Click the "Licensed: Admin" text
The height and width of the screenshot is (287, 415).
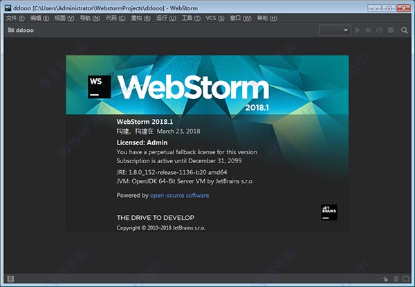[x=142, y=142]
